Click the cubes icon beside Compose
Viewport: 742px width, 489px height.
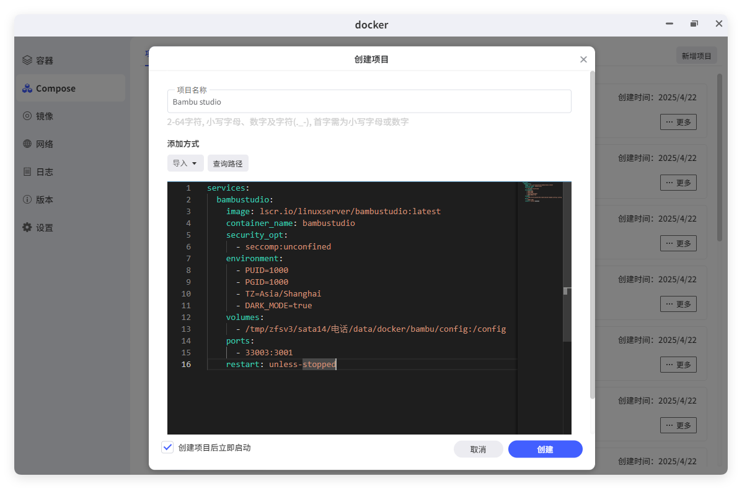(x=27, y=89)
